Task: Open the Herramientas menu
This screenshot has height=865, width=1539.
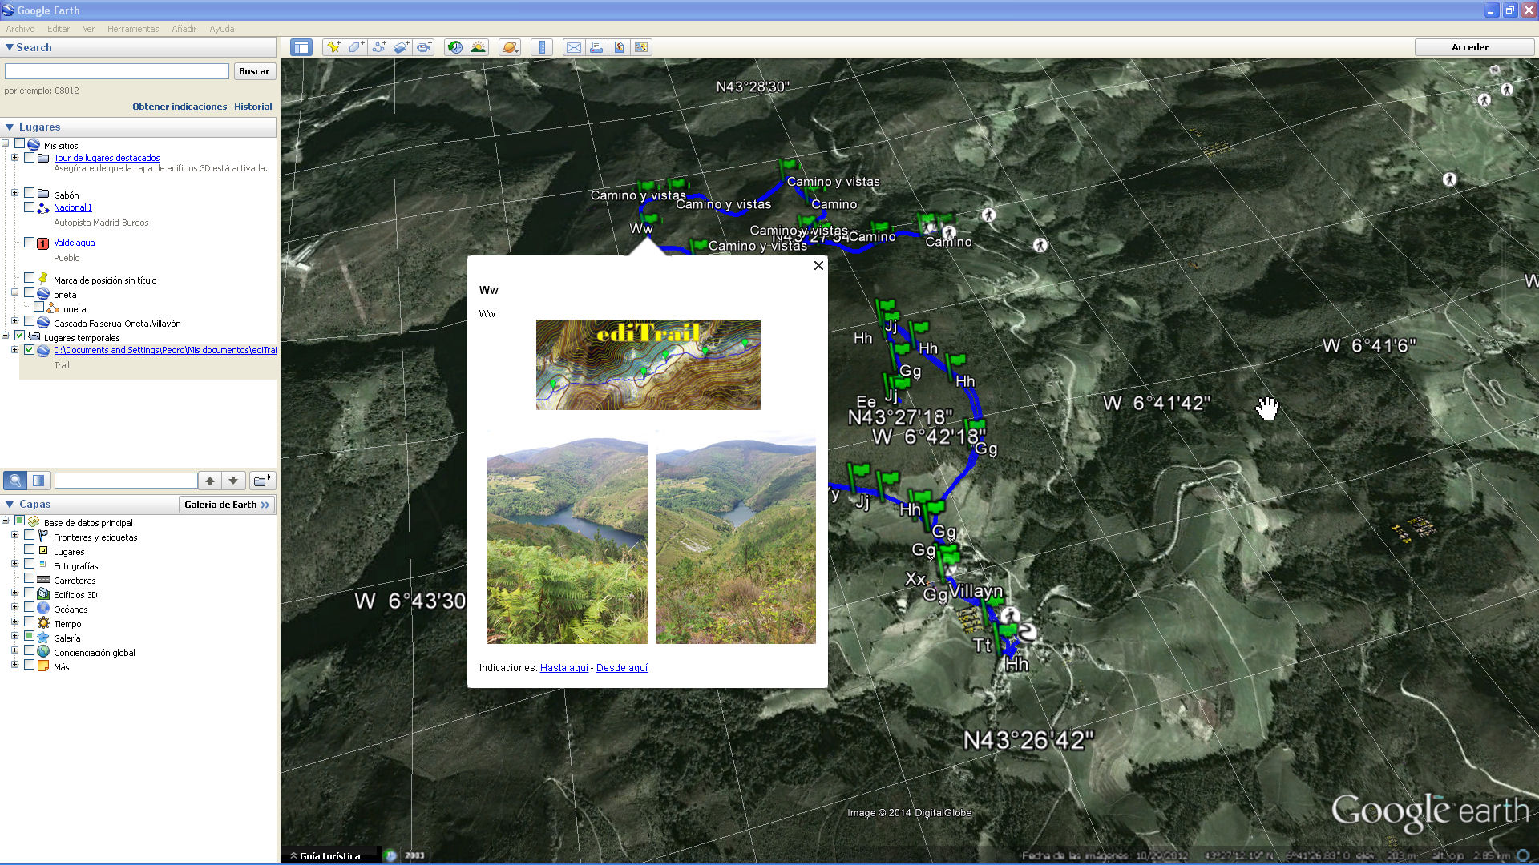Action: click(x=133, y=29)
